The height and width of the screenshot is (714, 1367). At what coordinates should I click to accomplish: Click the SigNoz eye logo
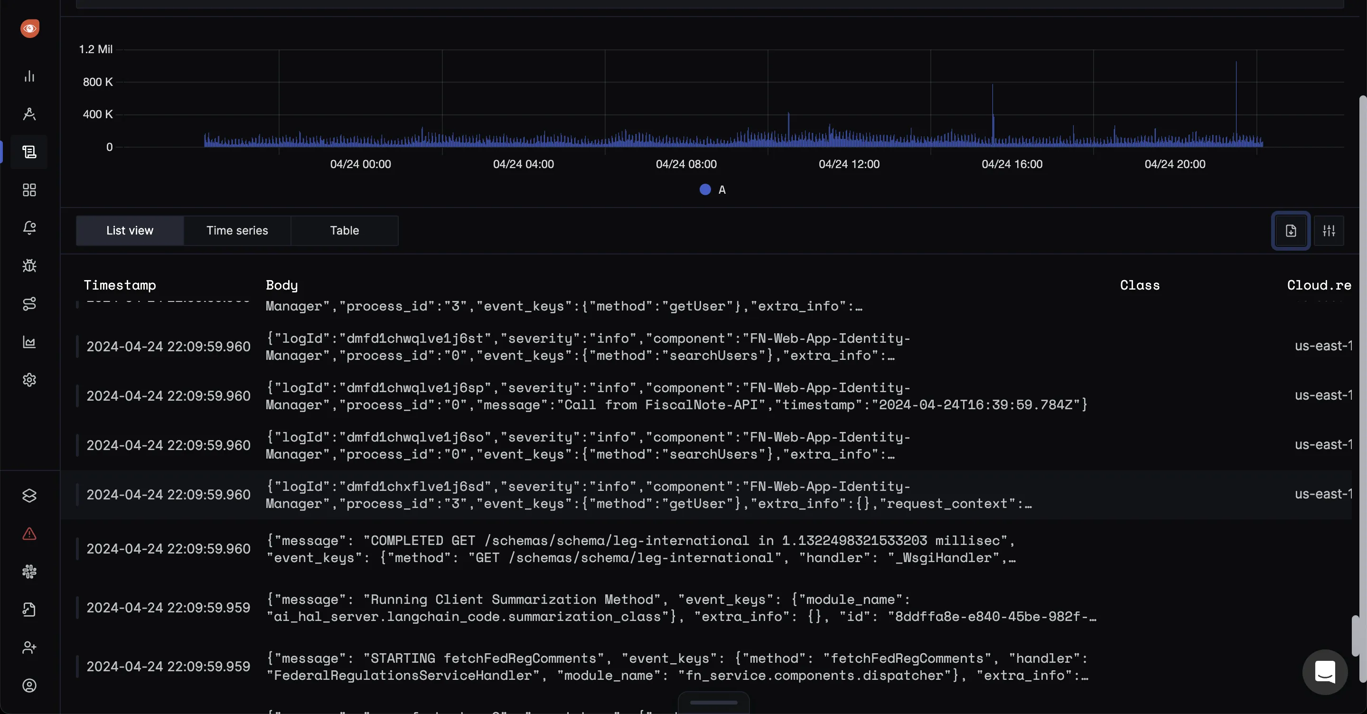(30, 28)
